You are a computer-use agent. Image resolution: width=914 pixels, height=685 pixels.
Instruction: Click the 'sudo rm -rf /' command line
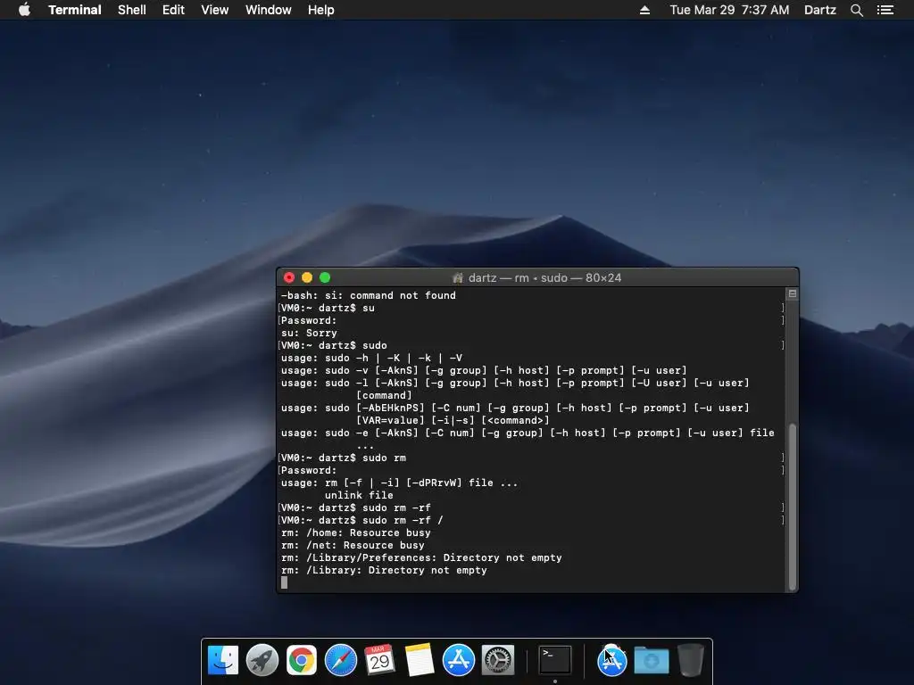point(362,520)
